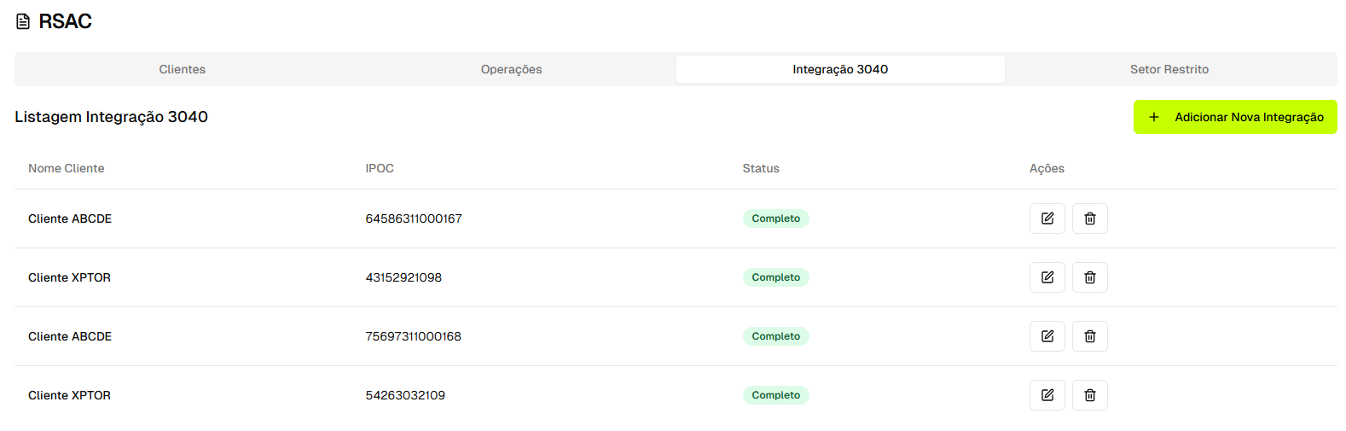Edit the integration with IPOC 43152921098
Image resolution: width=1346 pixels, height=431 pixels.
point(1047,277)
